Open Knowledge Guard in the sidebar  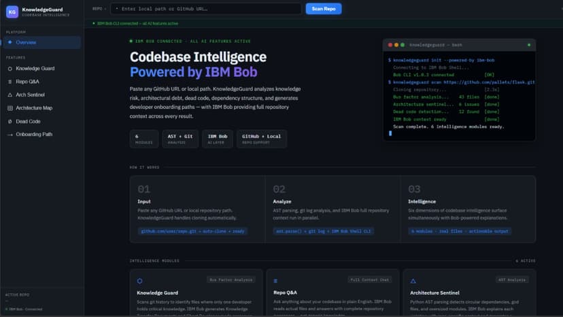[42, 68]
